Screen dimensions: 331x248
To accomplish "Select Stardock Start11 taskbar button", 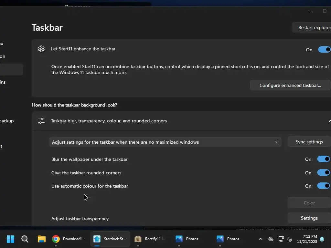I will (x=110, y=239).
